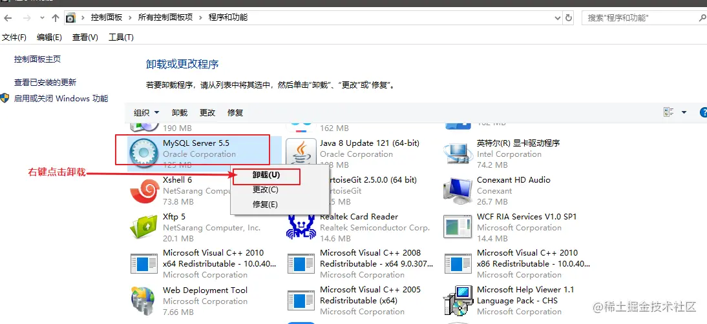Click the Realtek Card Reader icon
This screenshot has width=707, height=324.
(x=301, y=228)
